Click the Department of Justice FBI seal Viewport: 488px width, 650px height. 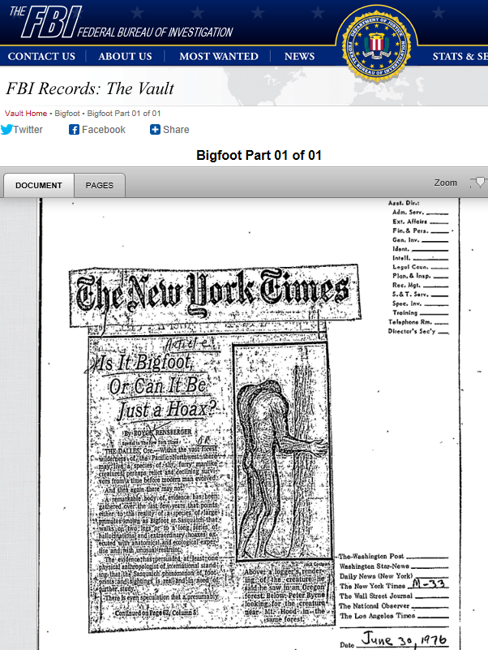pyautogui.click(x=377, y=45)
